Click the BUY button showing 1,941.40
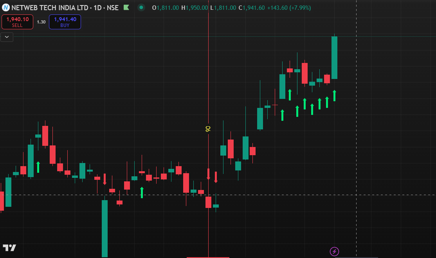Viewport: 436px width, 258px height. pos(65,22)
